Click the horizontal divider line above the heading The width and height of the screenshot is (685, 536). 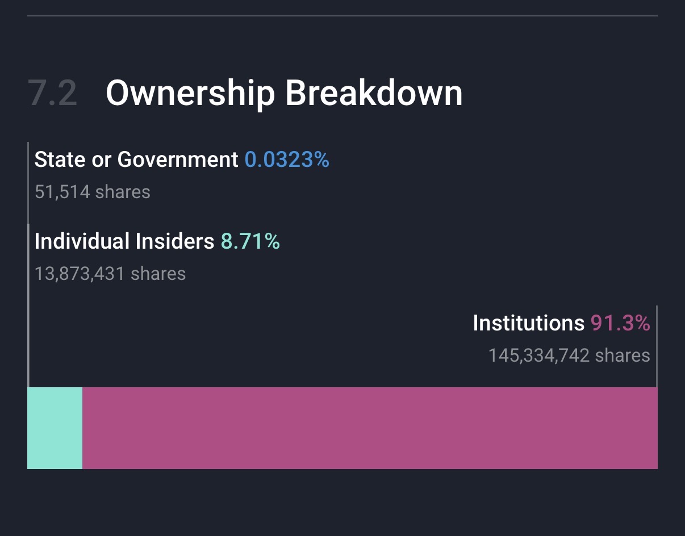click(x=342, y=15)
